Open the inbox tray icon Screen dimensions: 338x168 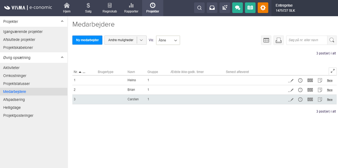coord(212,8)
